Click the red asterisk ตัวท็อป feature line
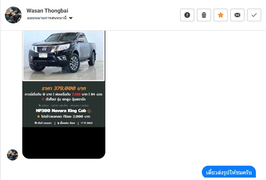This screenshot has height=180, width=266. point(63,99)
